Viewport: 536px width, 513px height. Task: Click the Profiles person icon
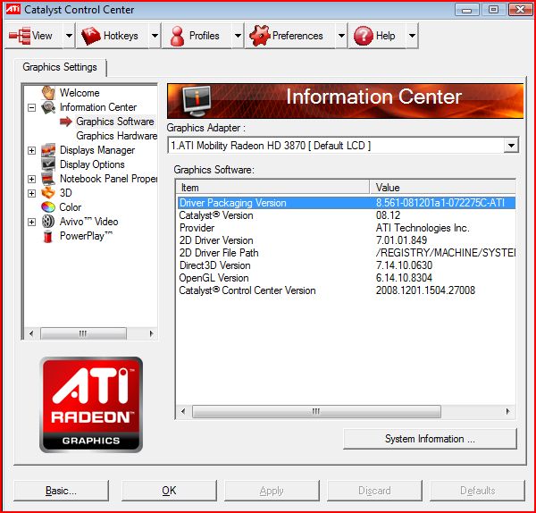pyautogui.click(x=177, y=36)
